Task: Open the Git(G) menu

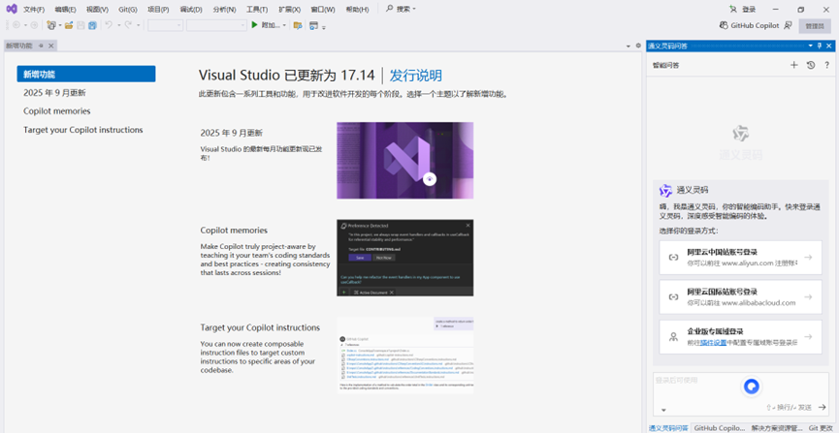Action: click(x=127, y=10)
